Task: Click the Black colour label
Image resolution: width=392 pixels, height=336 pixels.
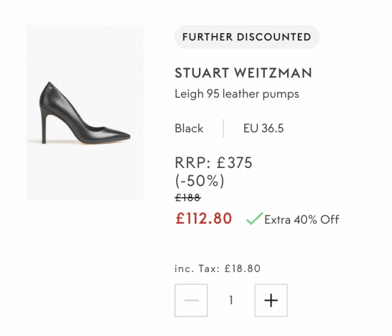Action: coord(189,128)
